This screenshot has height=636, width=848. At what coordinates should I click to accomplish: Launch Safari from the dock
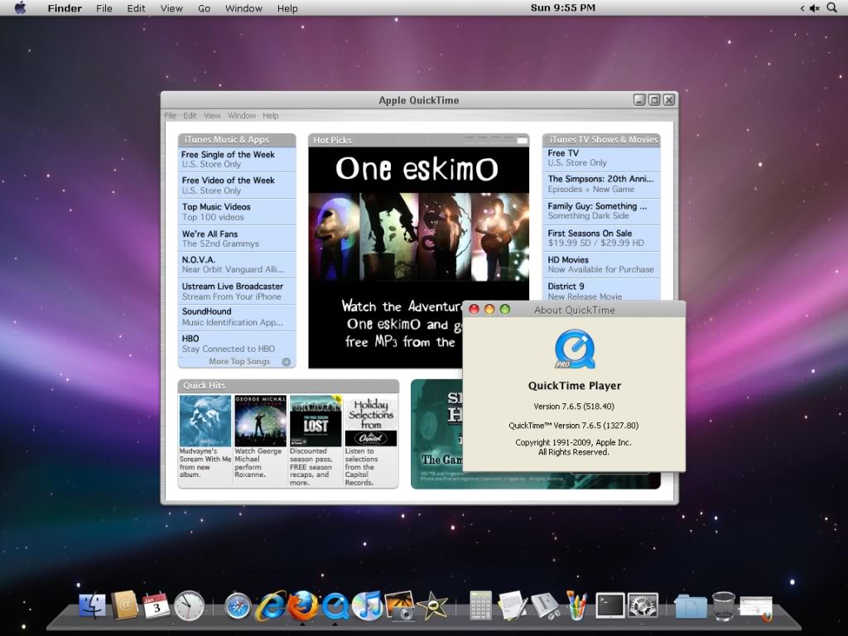point(238,607)
